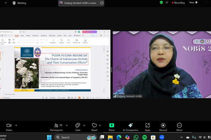Open the Meeting info menu at top left

tap(19, 3)
